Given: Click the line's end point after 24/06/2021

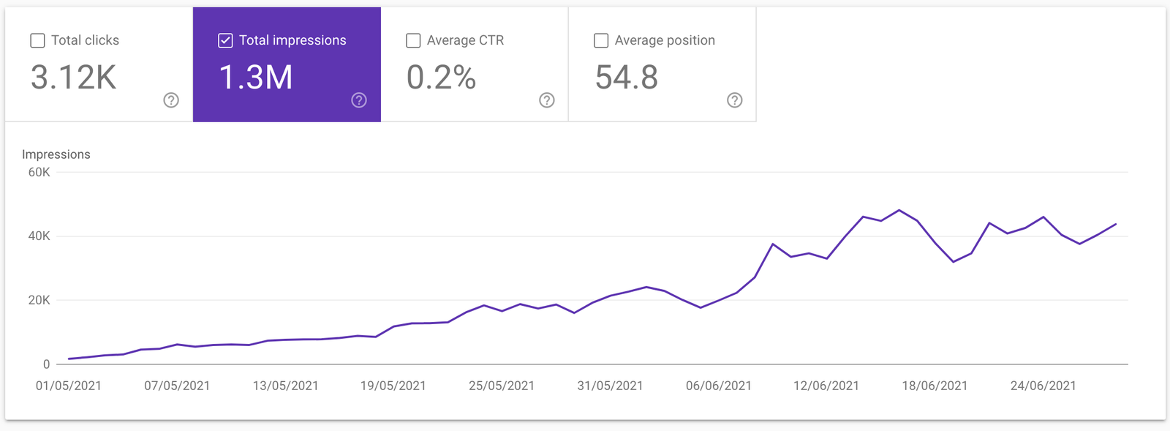Looking at the screenshot, I should click(1116, 224).
